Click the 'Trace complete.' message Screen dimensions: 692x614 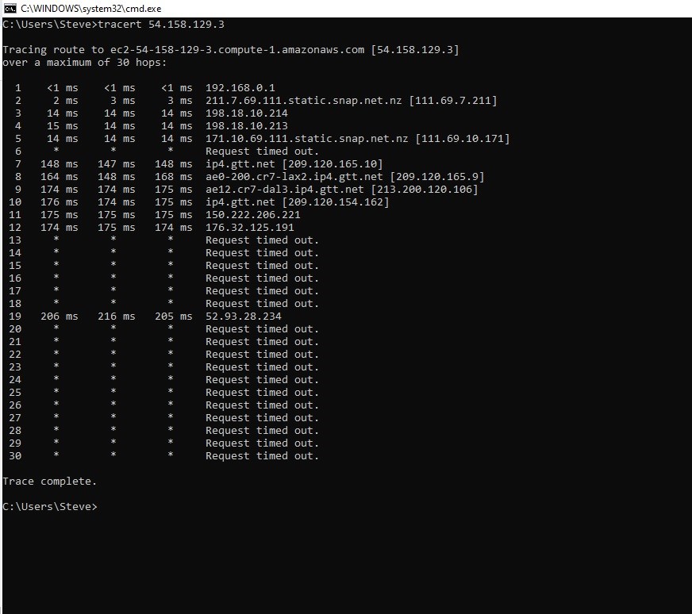pyautogui.click(x=49, y=482)
